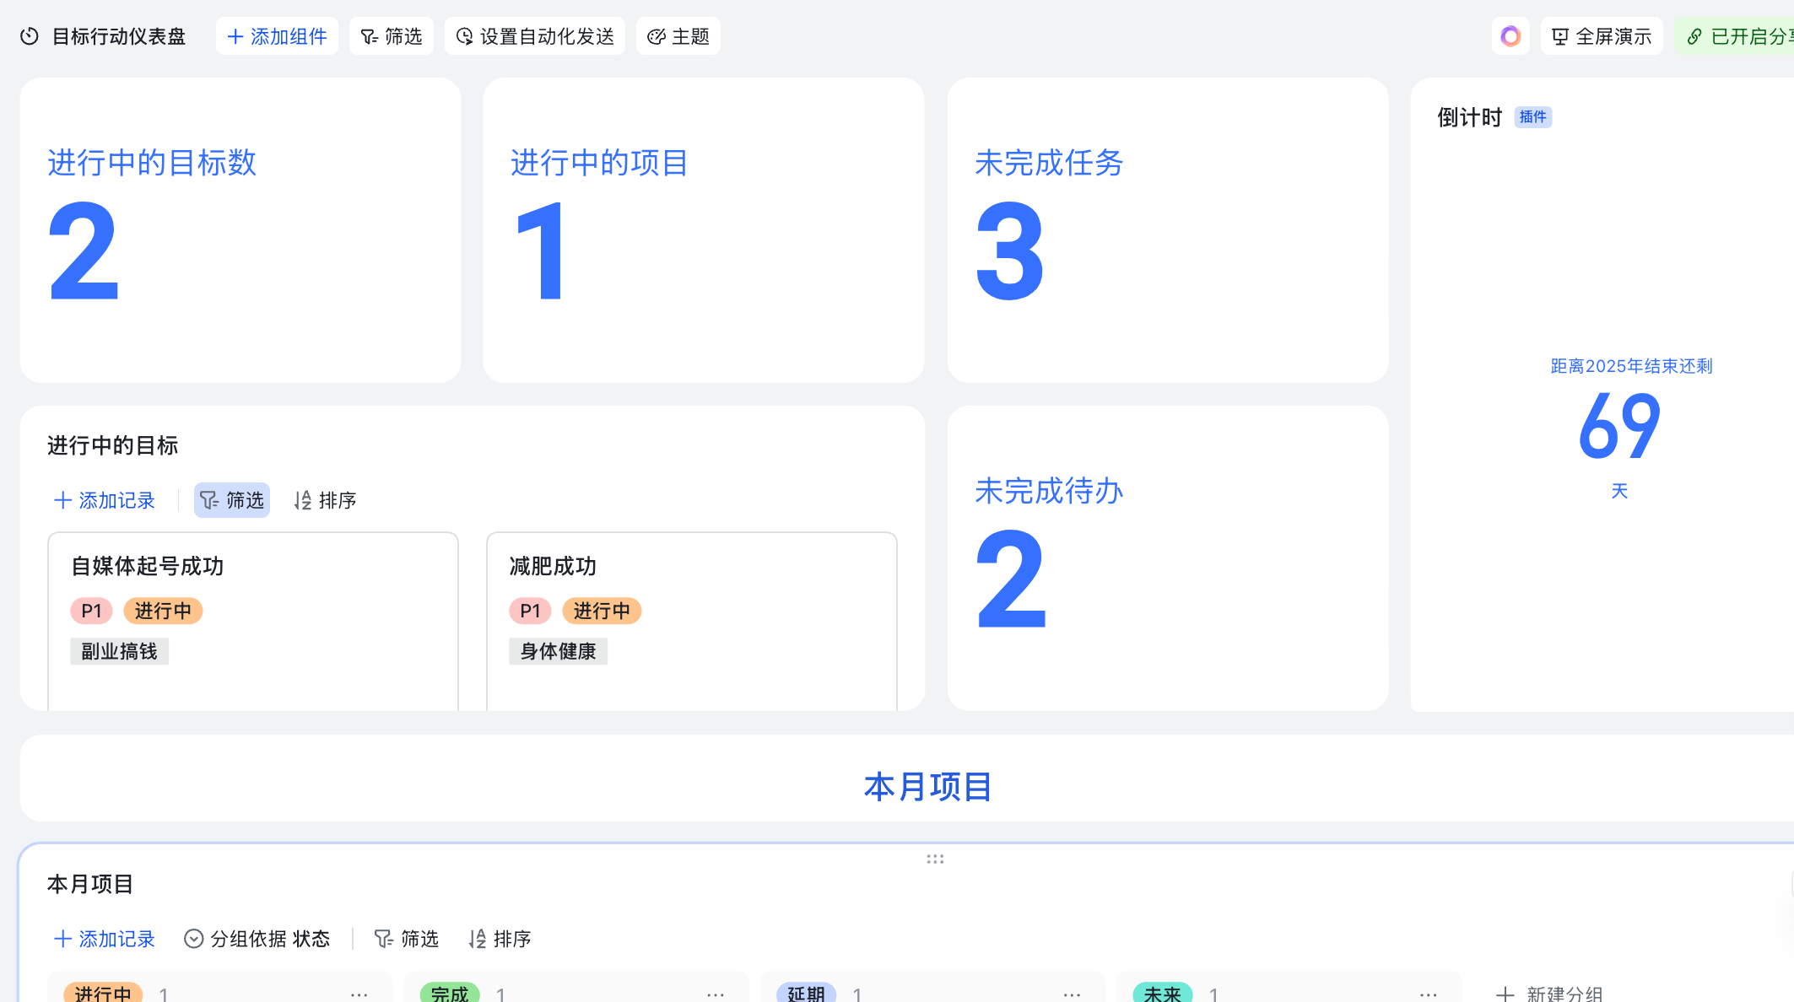1794x1002 pixels.
Task: Open 设置自动化发送 automation settings
Action: click(x=535, y=36)
